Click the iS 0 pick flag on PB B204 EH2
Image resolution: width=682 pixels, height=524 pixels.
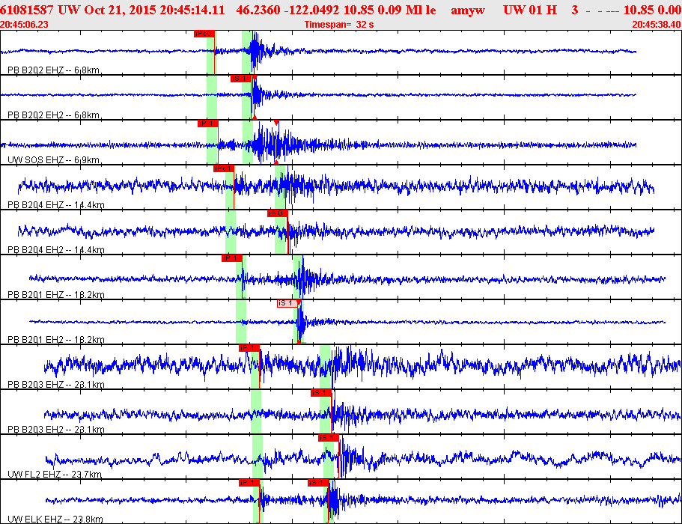coord(278,213)
